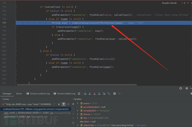192x127 pixels.
Task: Click the Navigate link for valueClazz
Action: [142, 125]
